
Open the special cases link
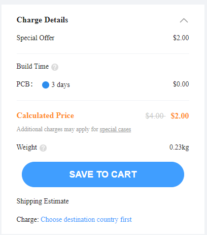coord(115,129)
